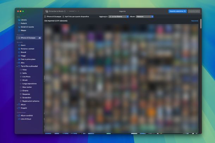Open the Ritratti media type icon

pos(21,80)
